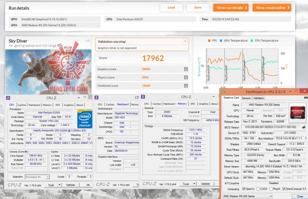
Task: Switch to the Sensors tab in GPU-Z
Action: pos(246,98)
